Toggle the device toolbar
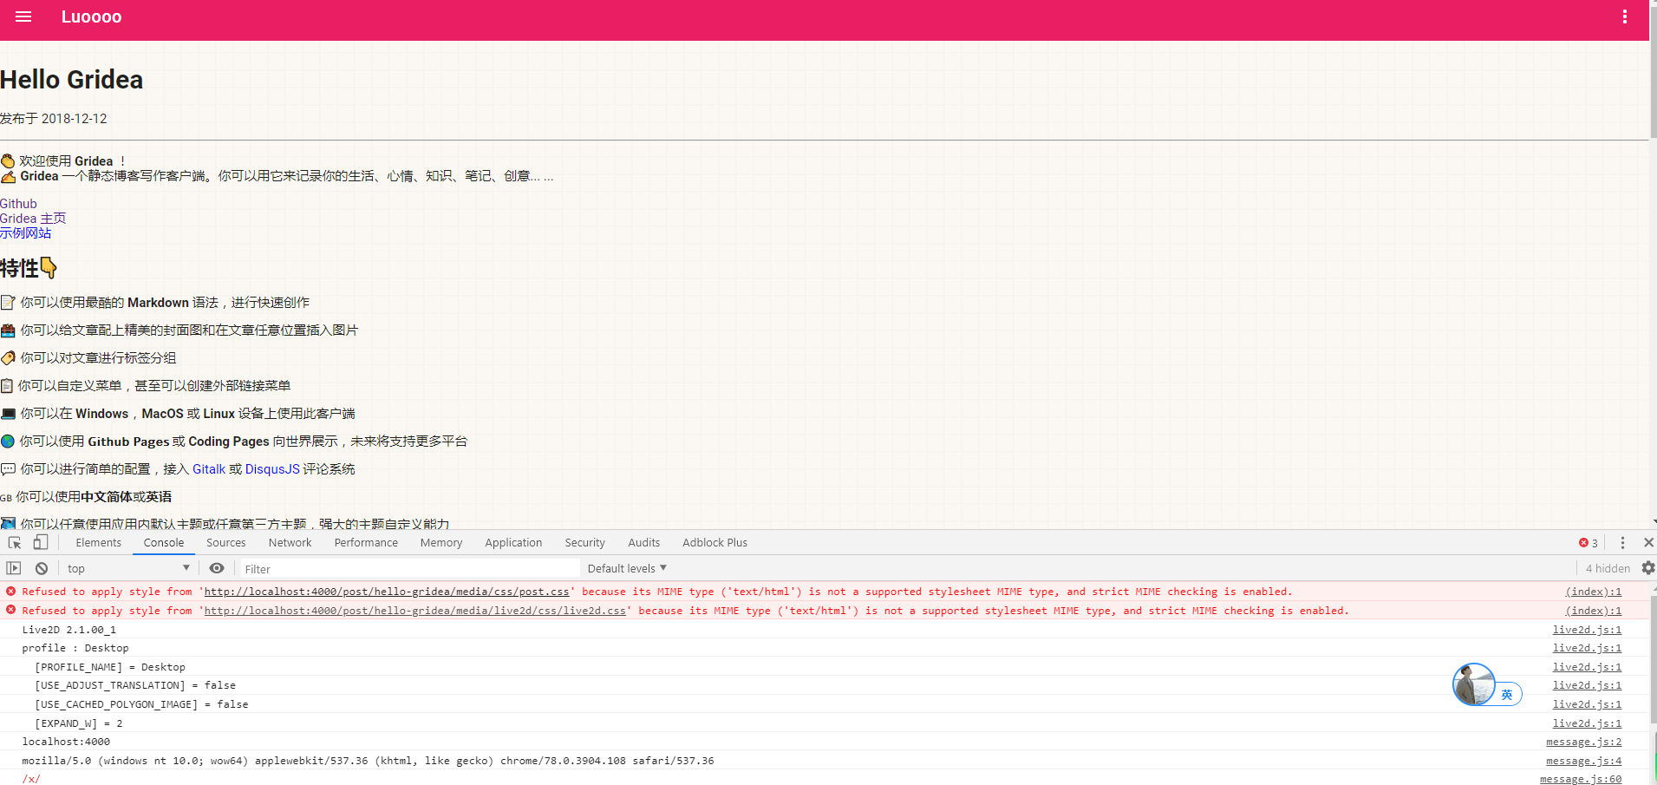Screen dimensions: 1657x785 [40, 542]
